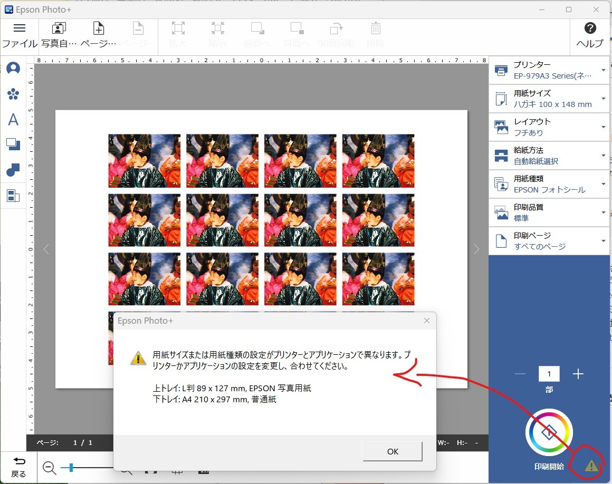612x484 pixels.
Task: Go back with the 戻る button
Action: [x=19, y=467]
